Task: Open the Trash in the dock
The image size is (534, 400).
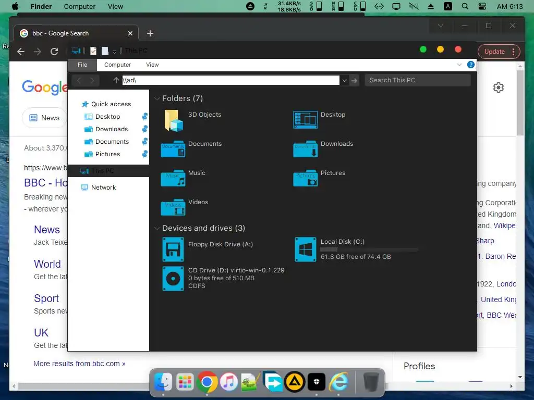Action: [x=371, y=382]
